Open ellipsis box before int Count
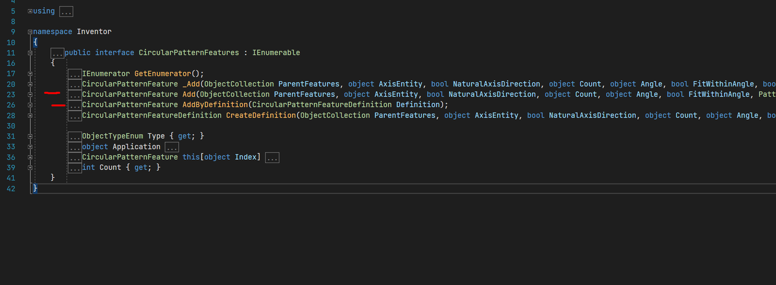Image resolution: width=776 pixels, height=285 pixels. coord(75,168)
